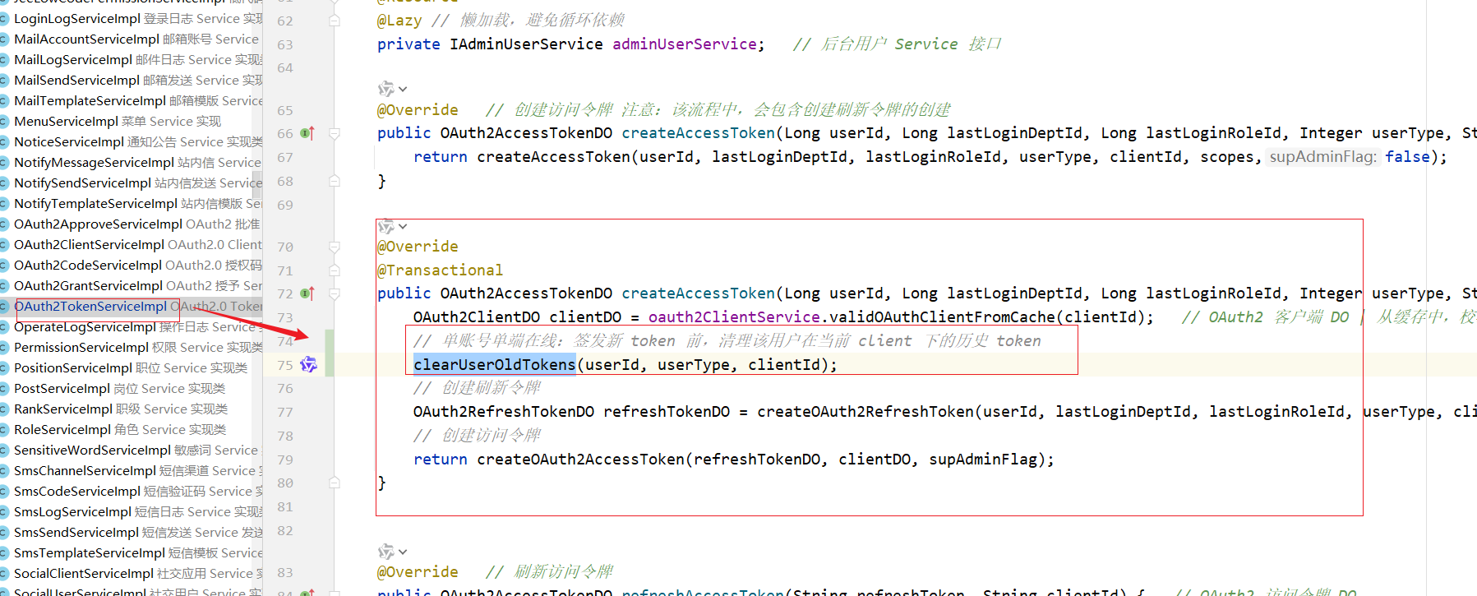Click the AI assistant gutter icon on line 75
This screenshot has height=596, width=1477.
click(x=308, y=365)
